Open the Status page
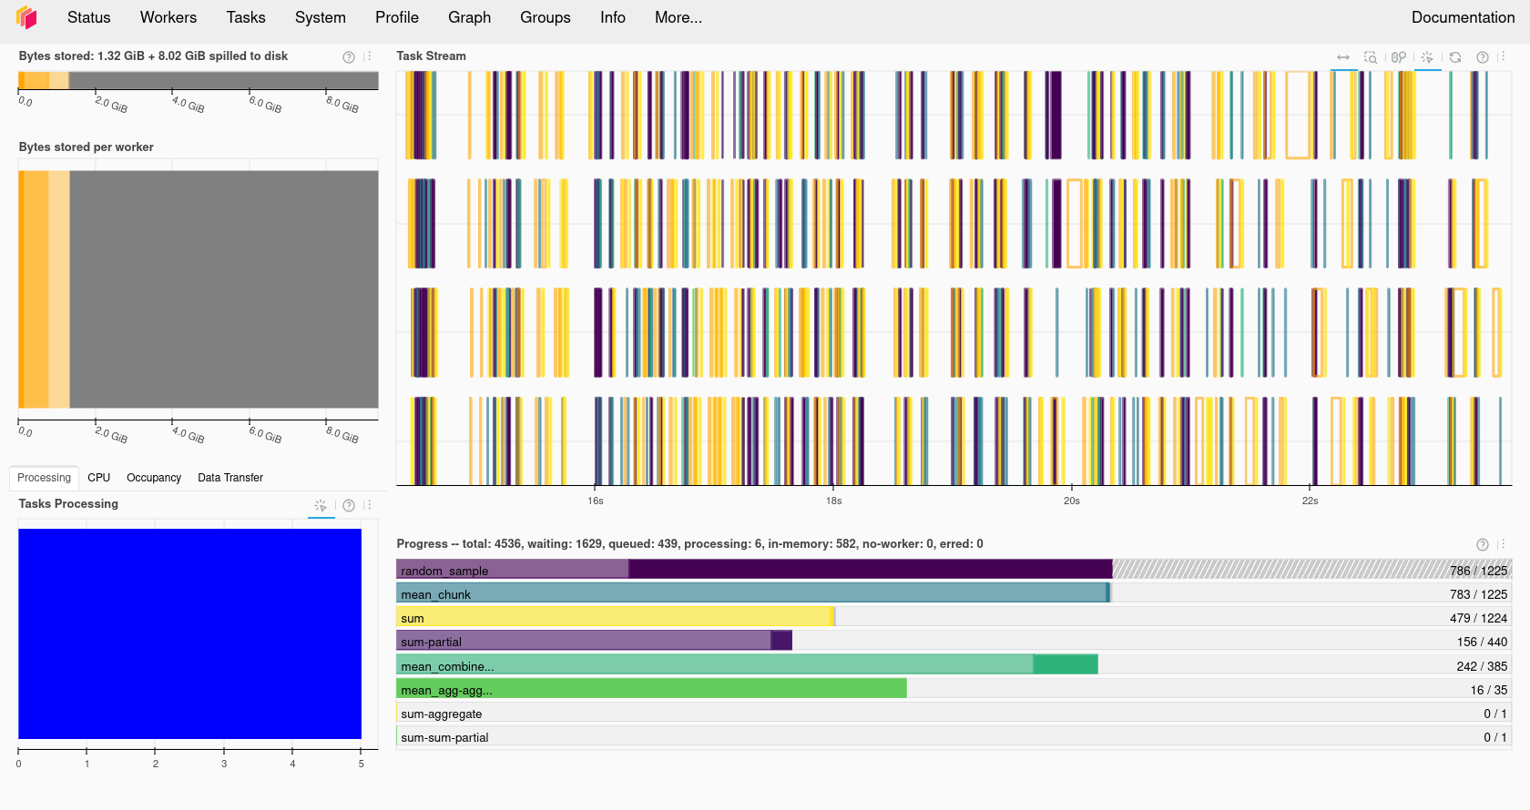Viewport: 1530px width, 810px height. [89, 17]
